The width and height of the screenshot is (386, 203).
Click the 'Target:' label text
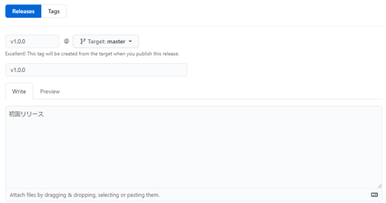[x=97, y=41]
